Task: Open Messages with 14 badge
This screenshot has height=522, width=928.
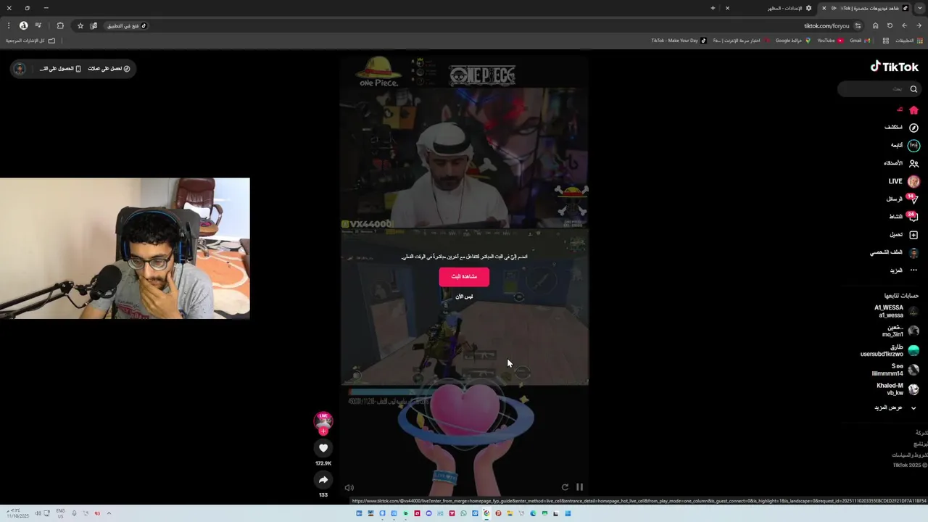Action: 903,199
